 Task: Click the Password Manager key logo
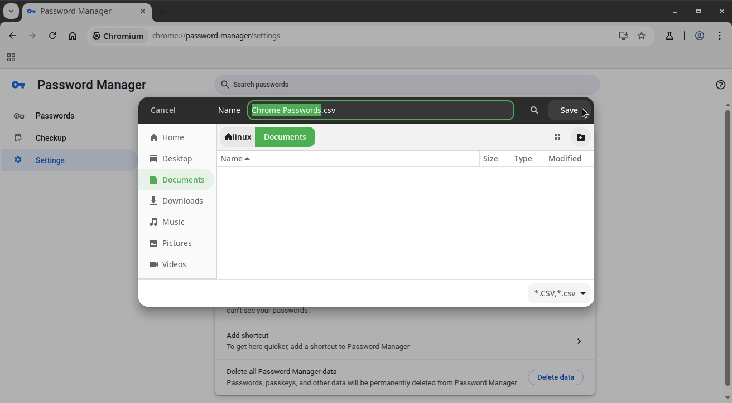(x=18, y=85)
